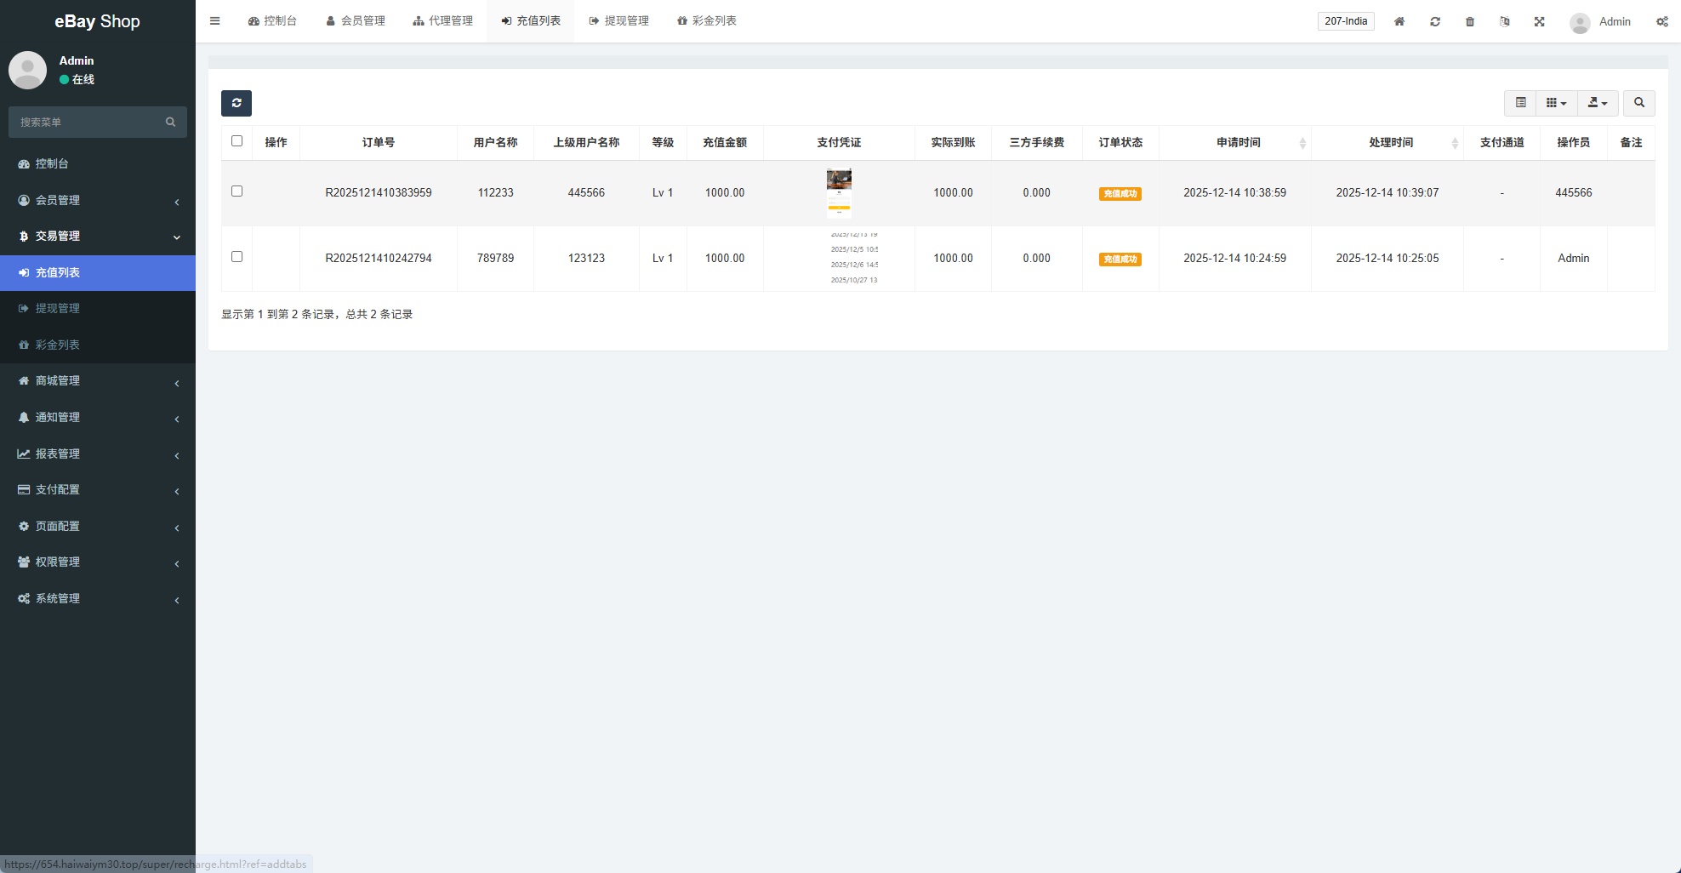The height and width of the screenshot is (873, 1681).
Task: Click the trash icon to clear cache
Action: pyautogui.click(x=1470, y=21)
